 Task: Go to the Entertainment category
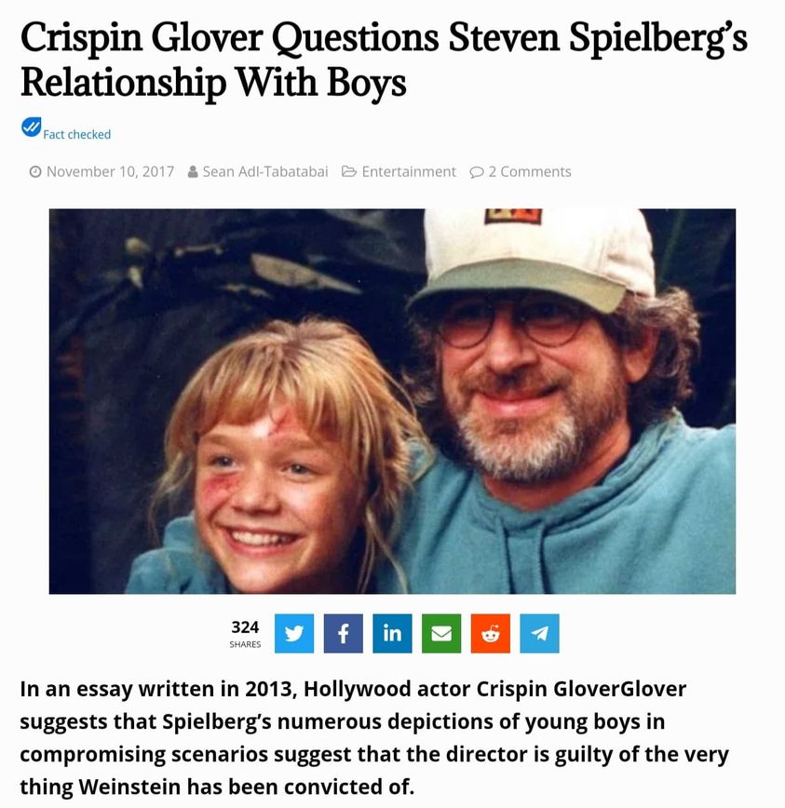[409, 172]
